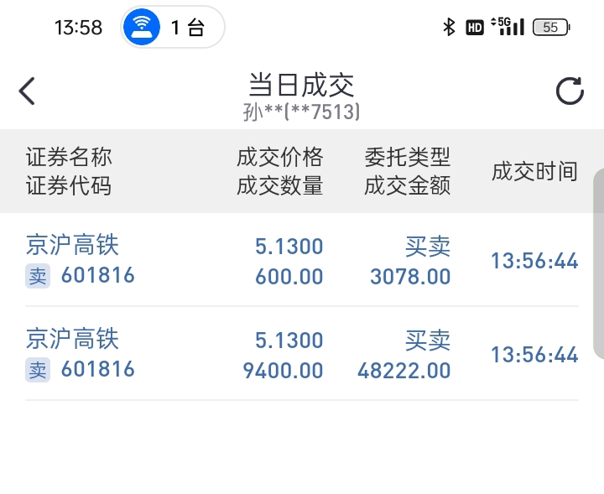Tap the HD indicator icon
This screenshot has width=604, height=494.
[x=475, y=28]
